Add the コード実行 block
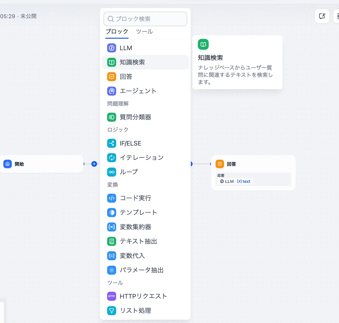The image size is (339, 323). click(145, 198)
